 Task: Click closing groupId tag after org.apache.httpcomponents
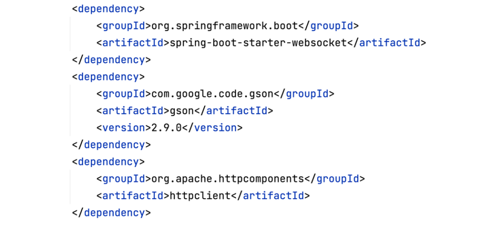click(x=334, y=179)
